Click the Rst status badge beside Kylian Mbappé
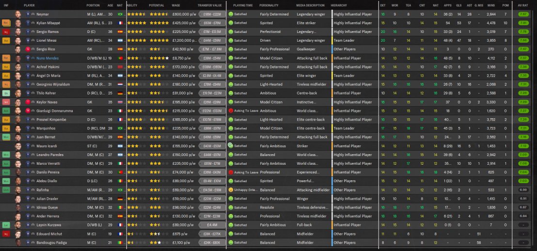 [6, 23]
